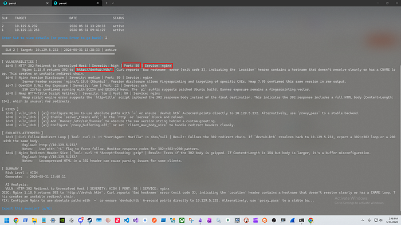Open the terminal new-tab profile dropdown arrow
The width and height of the screenshot is (401, 225).
[113, 3]
